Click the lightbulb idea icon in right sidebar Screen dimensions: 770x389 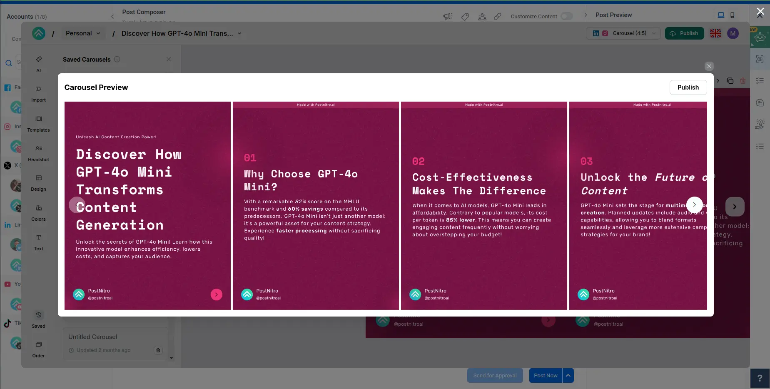[760, 124]
